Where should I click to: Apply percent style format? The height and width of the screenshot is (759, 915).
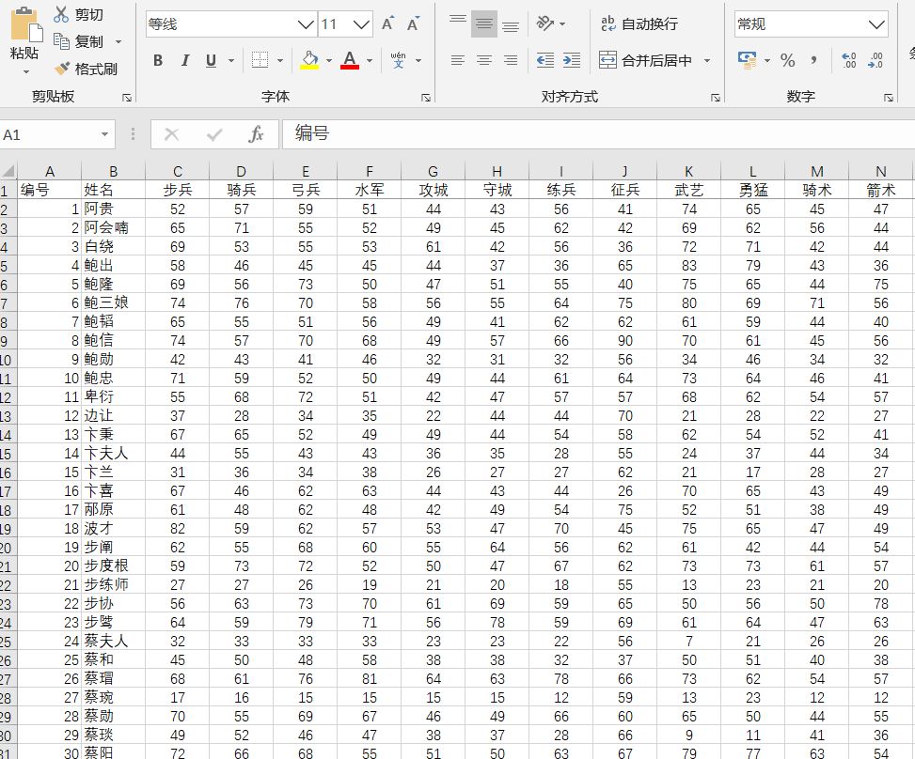(787, 60)
